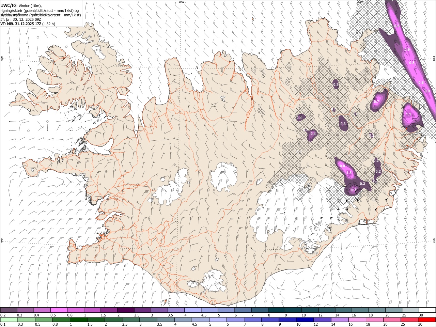Click the Mýrdalsjökull glacier near the south coast
The image size is (436, 327).
(213, 281)
